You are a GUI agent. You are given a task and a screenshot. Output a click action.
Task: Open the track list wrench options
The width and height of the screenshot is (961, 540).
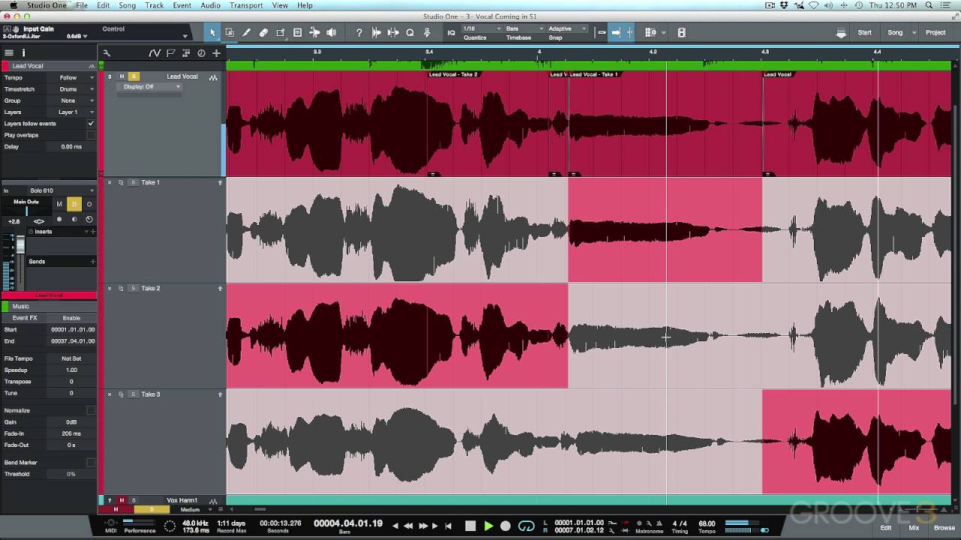point(107,53)
